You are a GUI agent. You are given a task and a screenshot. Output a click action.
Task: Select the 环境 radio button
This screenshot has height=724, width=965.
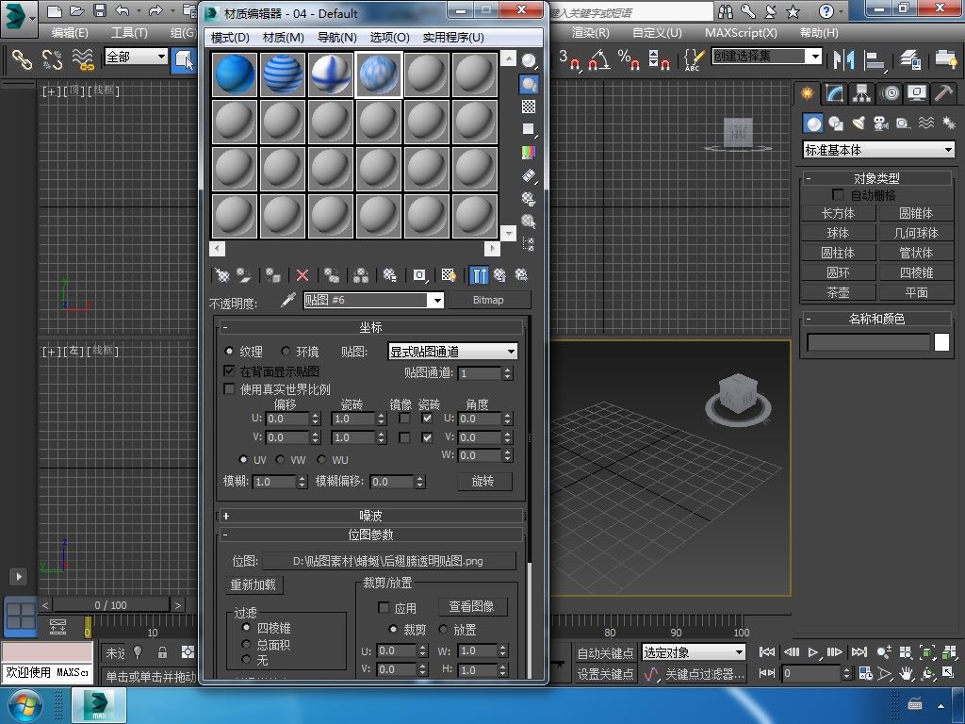[x=286, y=352]
